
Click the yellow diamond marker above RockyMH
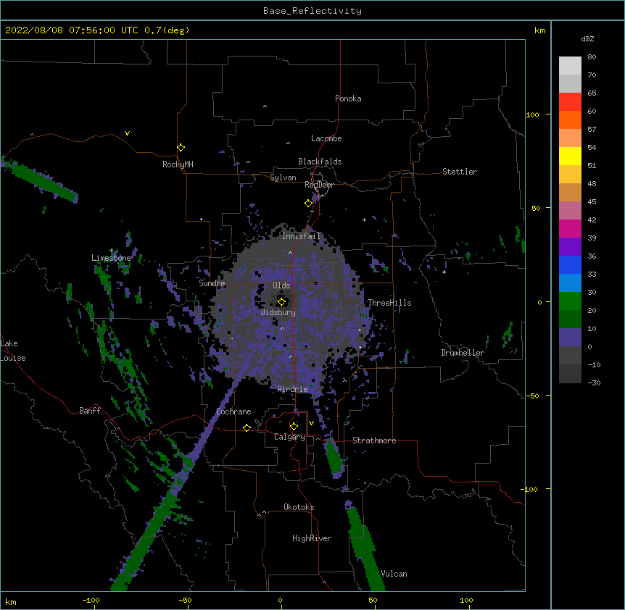[x=181, y=148]
